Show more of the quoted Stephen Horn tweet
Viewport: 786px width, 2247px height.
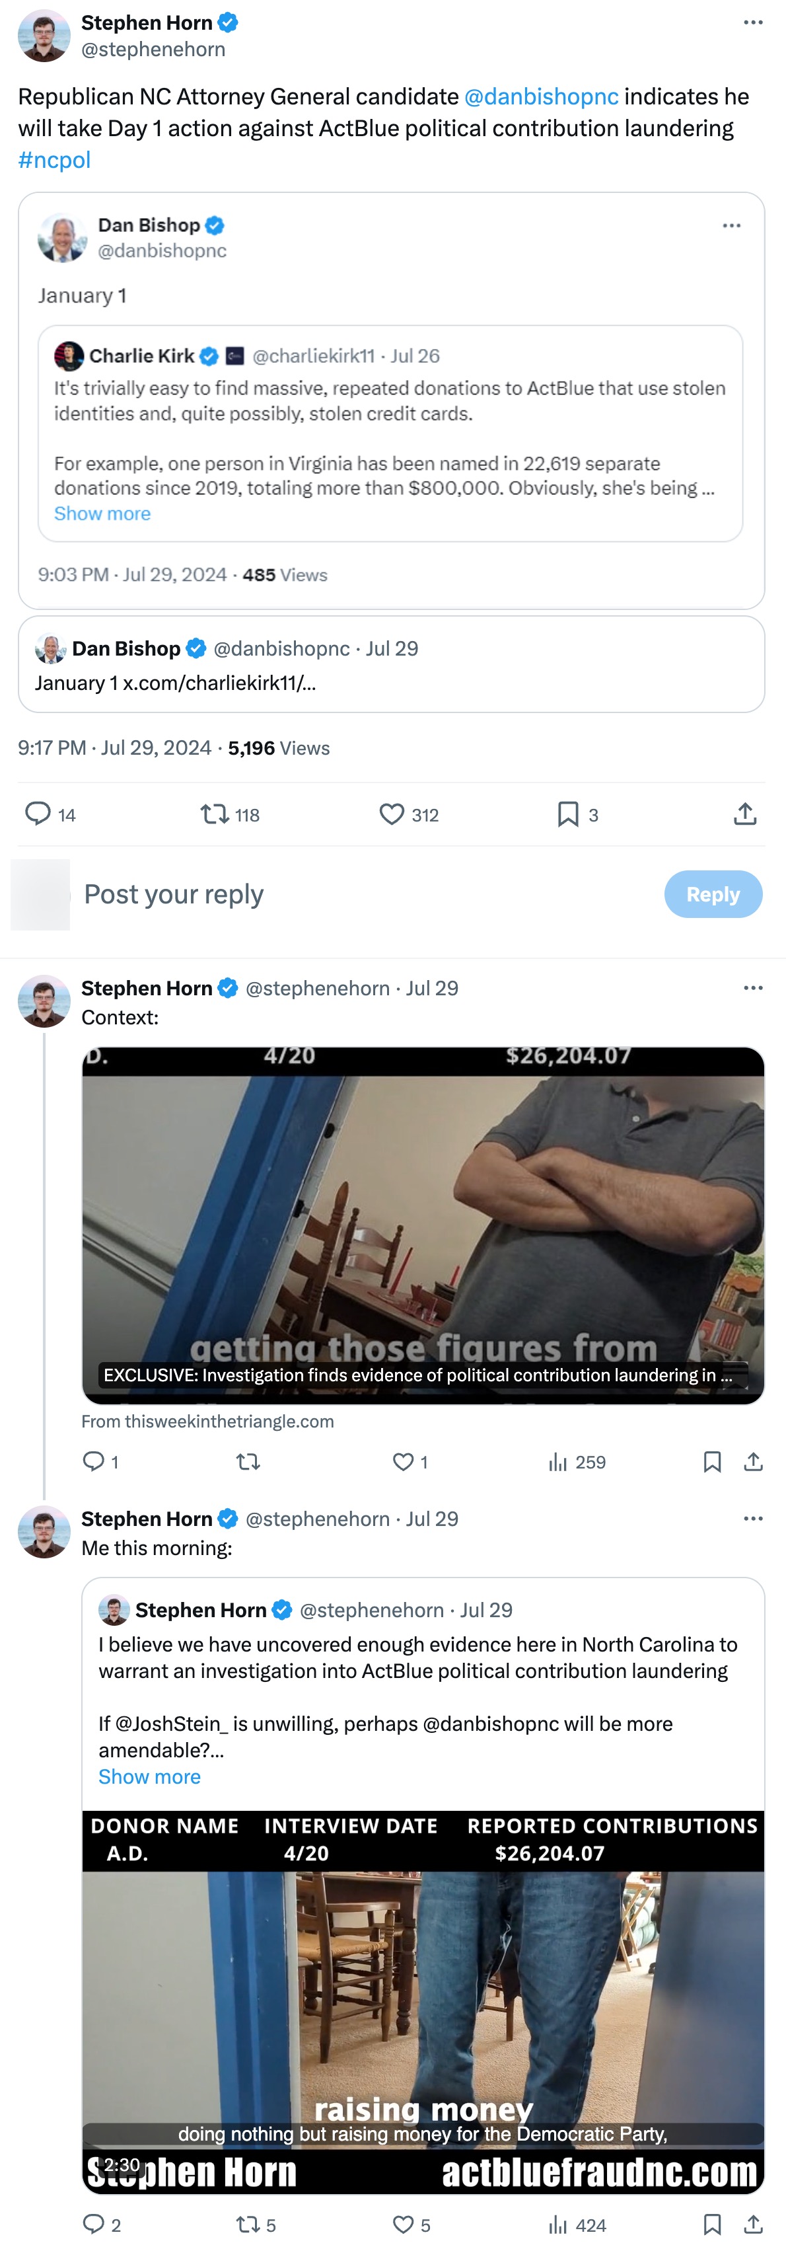(149, 1777)
